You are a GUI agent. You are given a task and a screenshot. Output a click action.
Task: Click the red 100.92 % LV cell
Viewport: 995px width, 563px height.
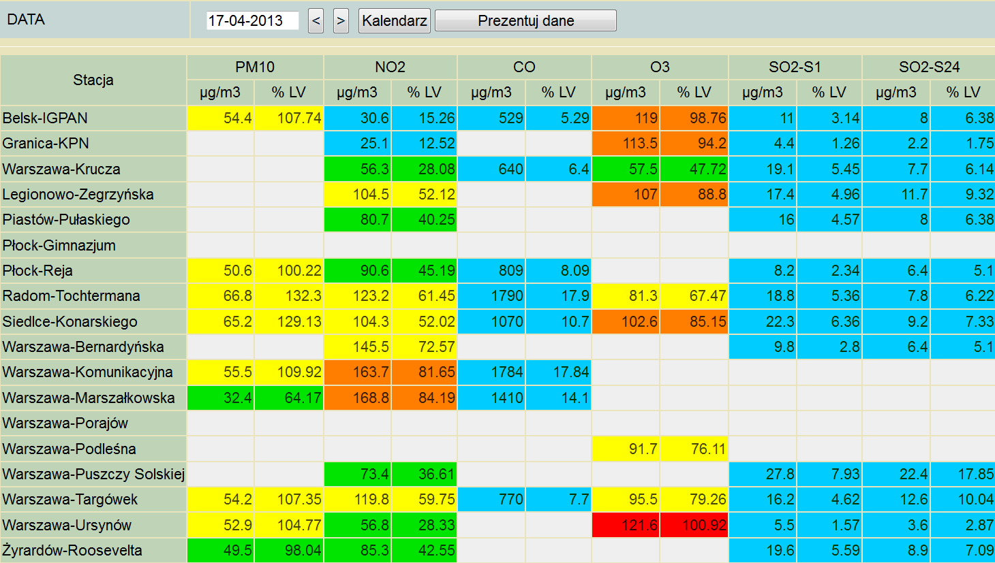coord(694,525)
